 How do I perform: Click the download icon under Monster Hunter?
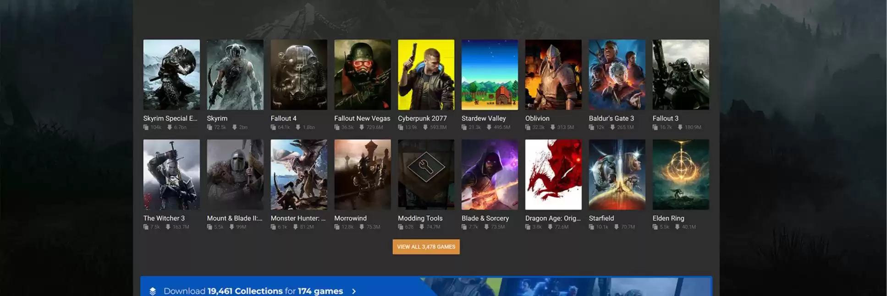tap(295, 227)
